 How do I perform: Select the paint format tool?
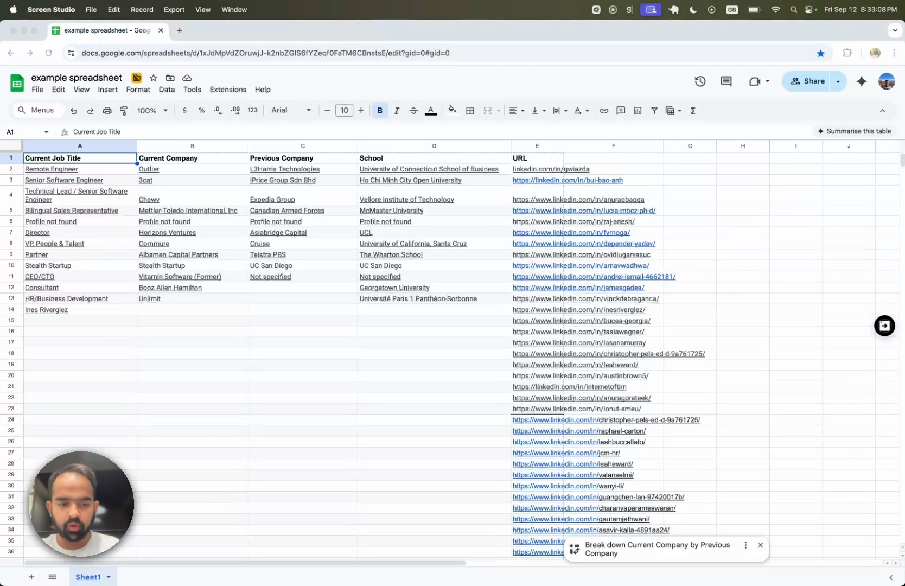124,111
